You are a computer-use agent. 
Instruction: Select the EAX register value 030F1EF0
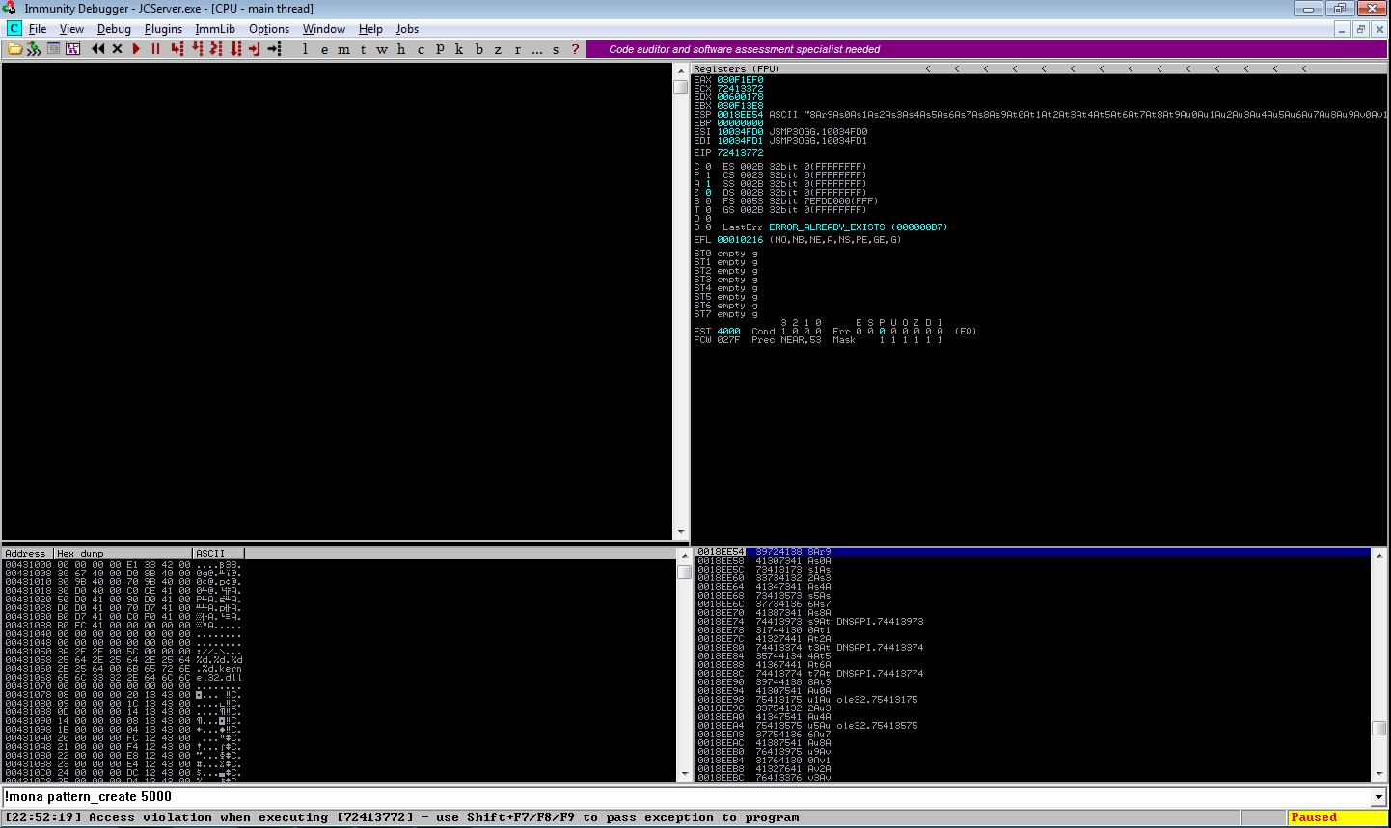coord(740,80)
